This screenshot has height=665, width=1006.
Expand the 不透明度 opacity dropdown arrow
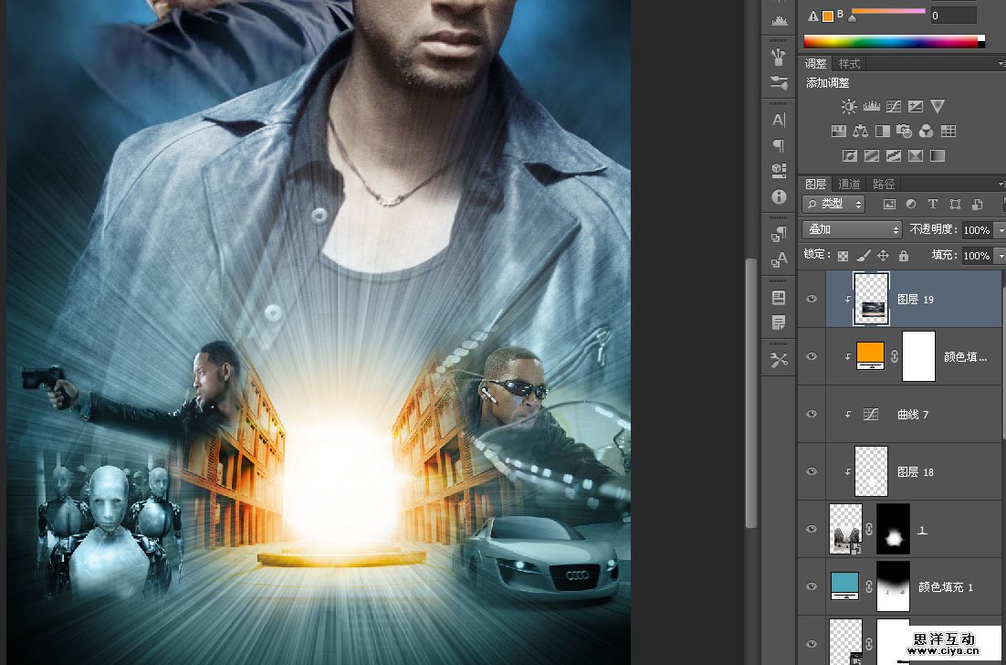tap(1000, 230)
